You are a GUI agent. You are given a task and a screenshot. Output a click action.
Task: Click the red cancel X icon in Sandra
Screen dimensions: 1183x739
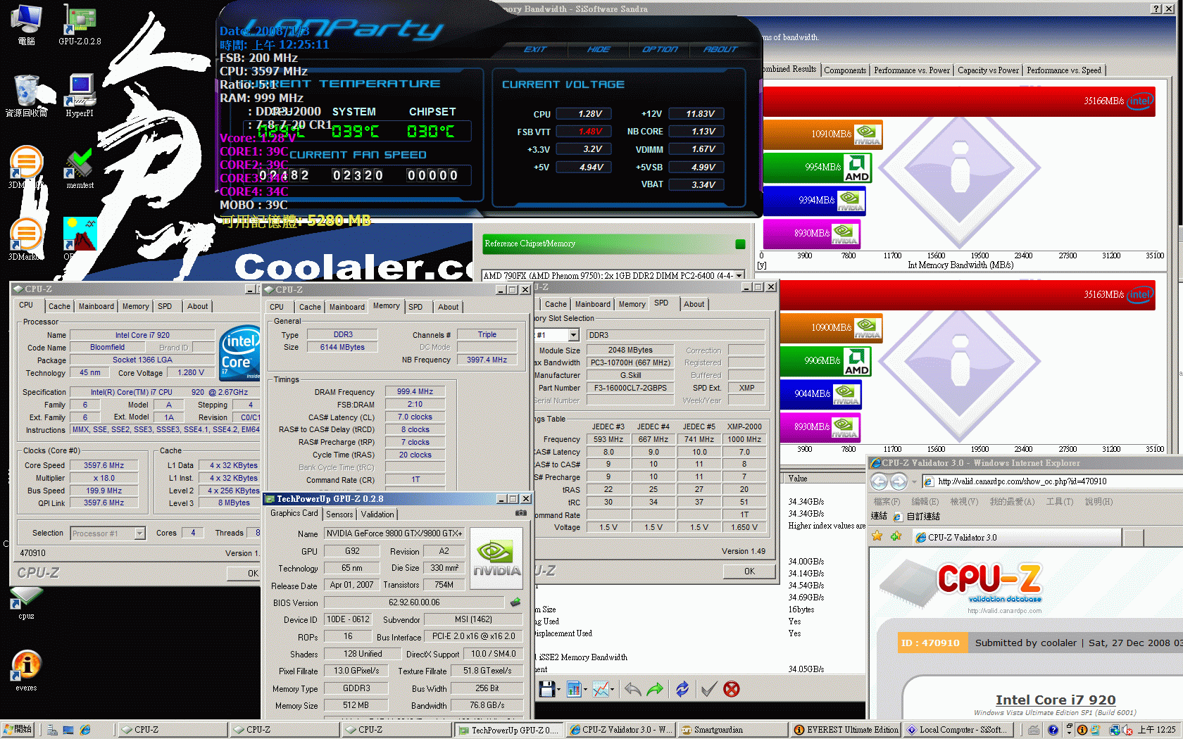(x=732, y=689)
